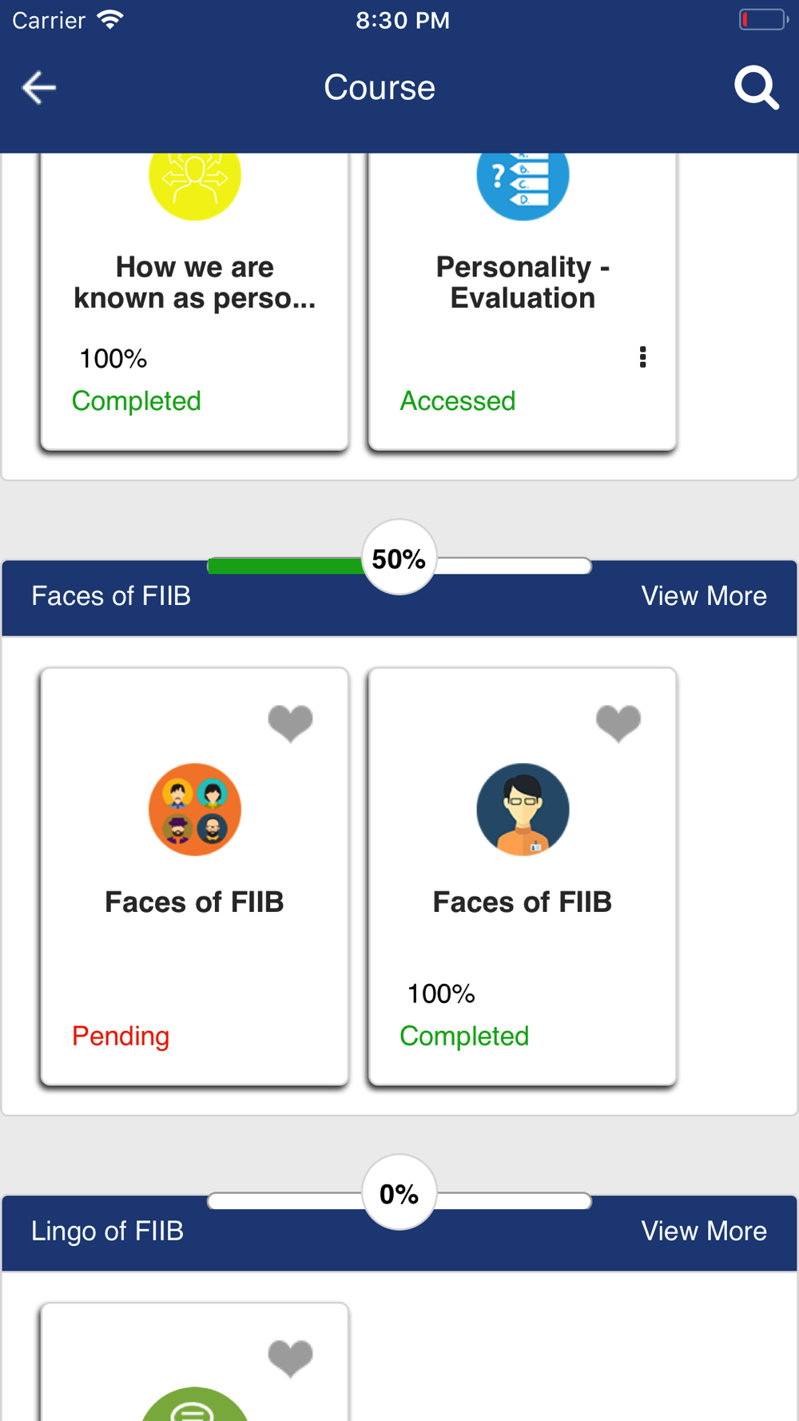Toggle heart on Lingo of FIIB card
Image resolution: width=799 pixels, height=1421 pixels.
pos(290,1359)
